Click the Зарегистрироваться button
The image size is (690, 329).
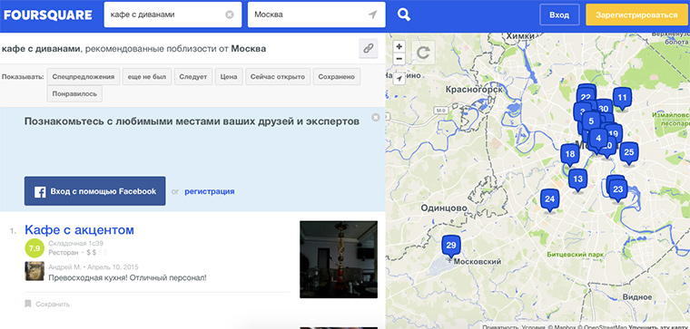tap(636, 15)
